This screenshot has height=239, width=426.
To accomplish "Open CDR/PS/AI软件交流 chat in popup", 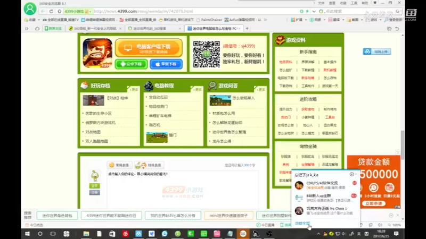I will pos(325,185).
